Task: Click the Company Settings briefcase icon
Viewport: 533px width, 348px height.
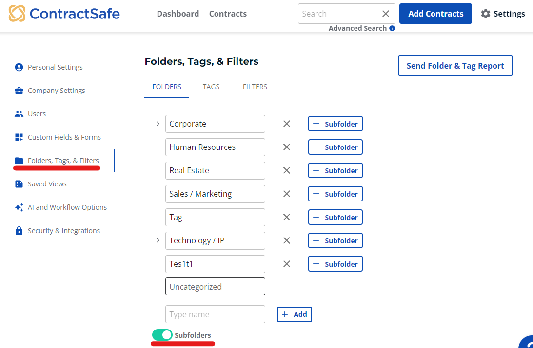Action: point(19,91)
